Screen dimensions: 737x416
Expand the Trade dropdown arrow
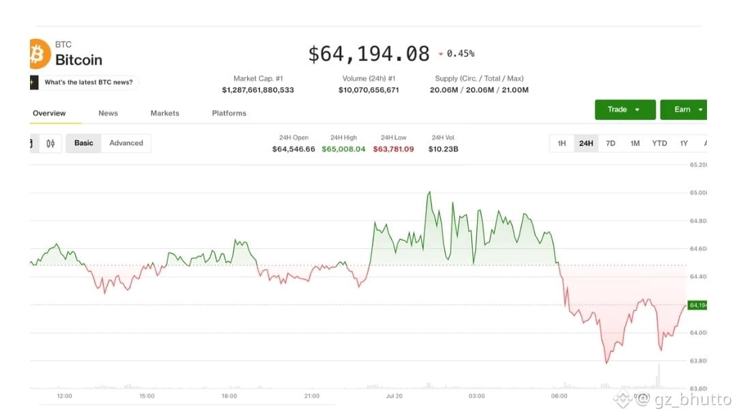pos(637,110)
